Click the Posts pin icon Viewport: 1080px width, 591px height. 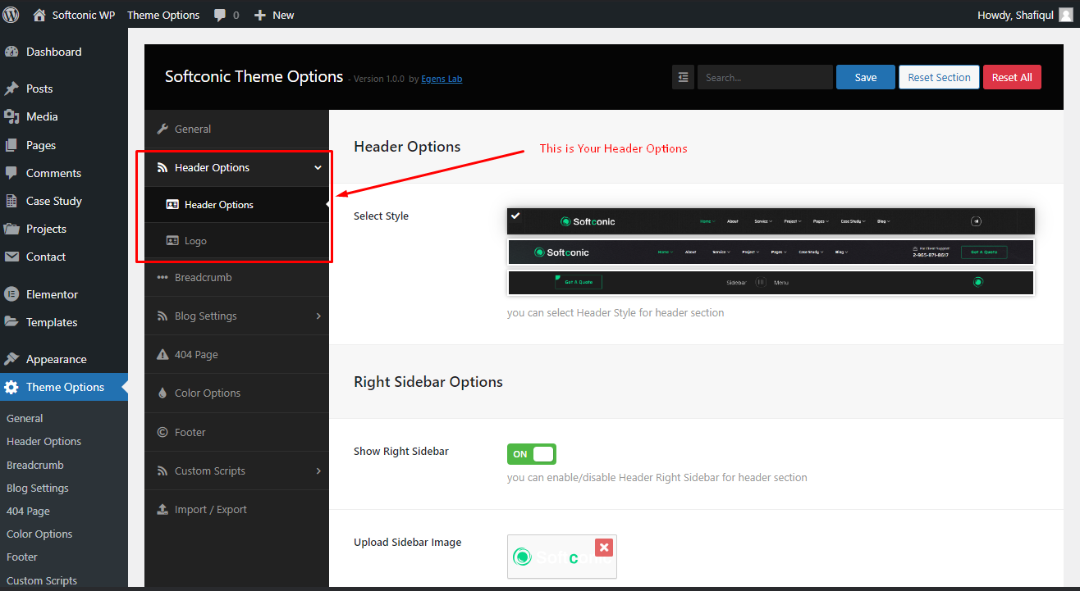click(11, 89)
